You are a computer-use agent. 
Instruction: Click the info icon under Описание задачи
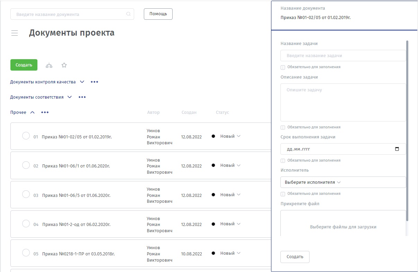coord(283,127)
